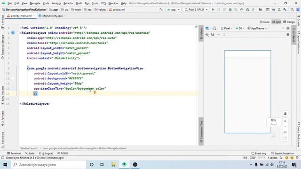Open the design help question mark icon
The height and width of the screenshot is (169, 301).
click(288, 35)
